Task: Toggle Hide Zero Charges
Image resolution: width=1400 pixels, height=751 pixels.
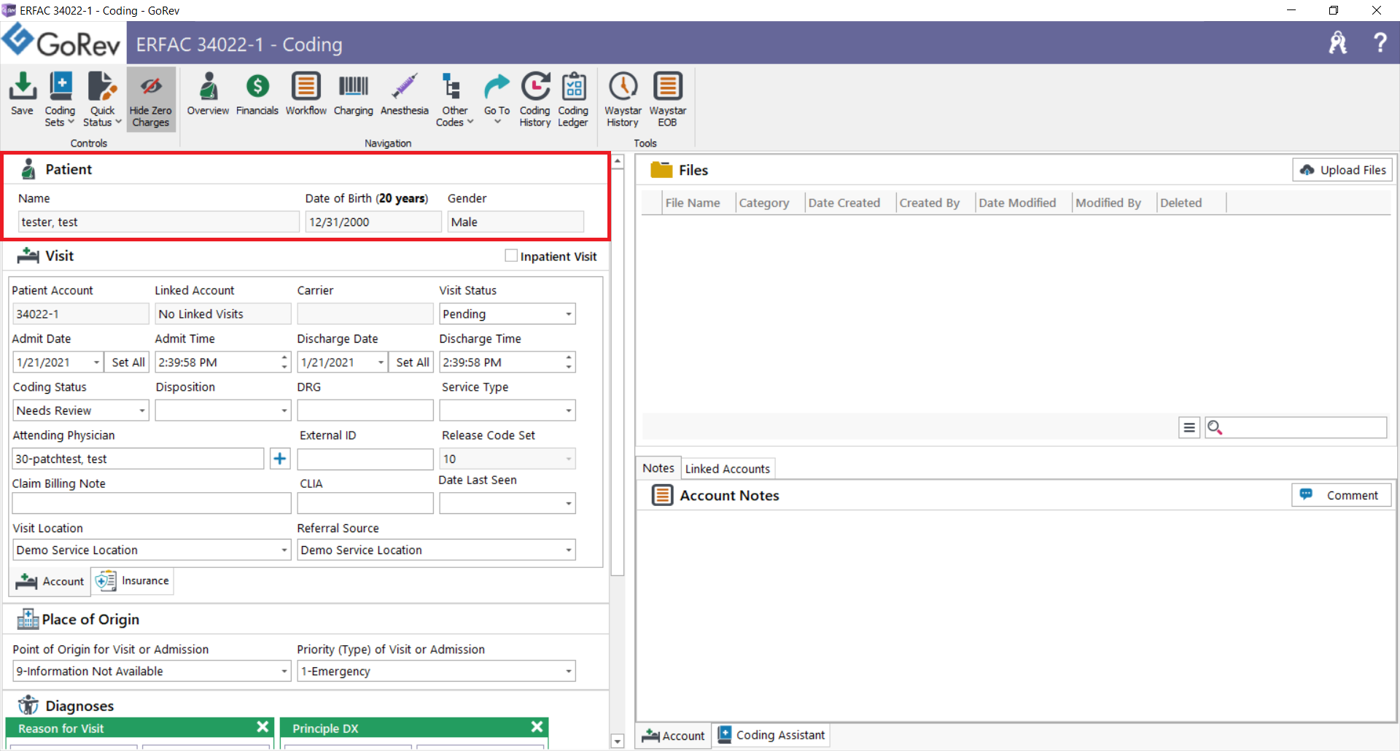Action: [x=151, y=99]
